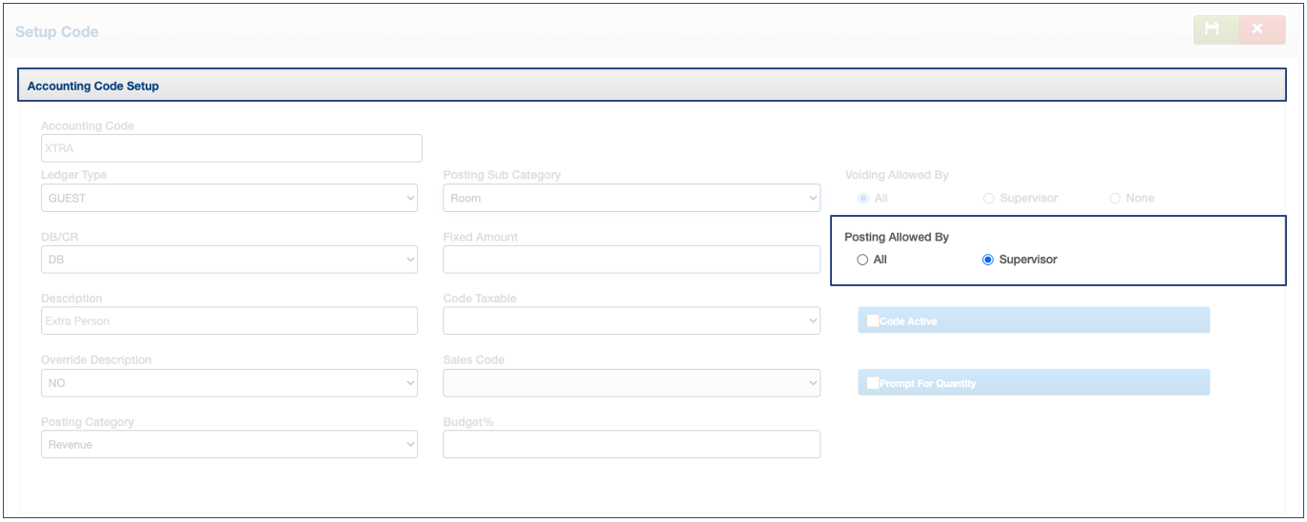The image size is (1307, 522).
Task: Enable the Prompt For Quantity checkbox
Action: tap(873, 383)
